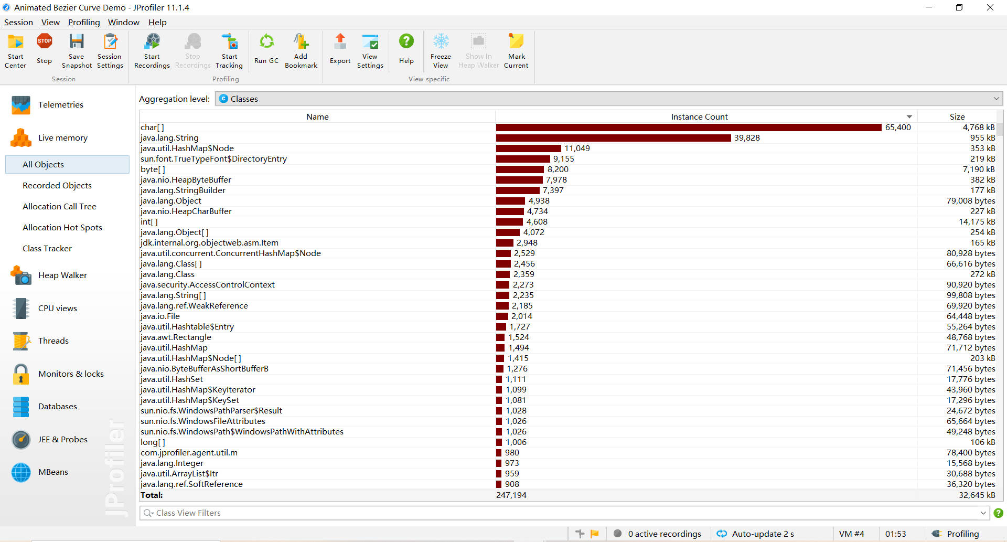Select Allocation Call Tree view
The height and width of the screenshot is (542, 1007).
59,207
